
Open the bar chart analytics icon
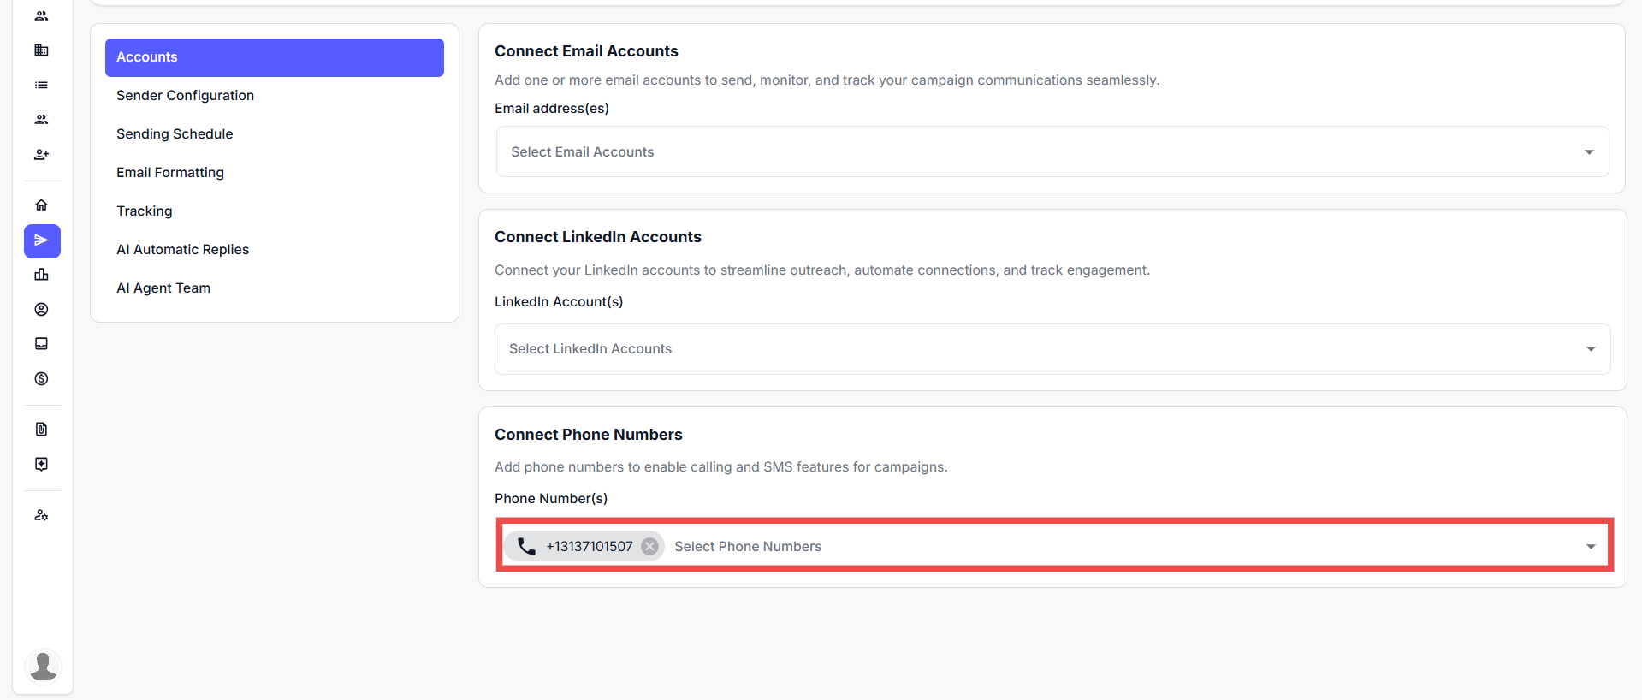click(41, 275)
